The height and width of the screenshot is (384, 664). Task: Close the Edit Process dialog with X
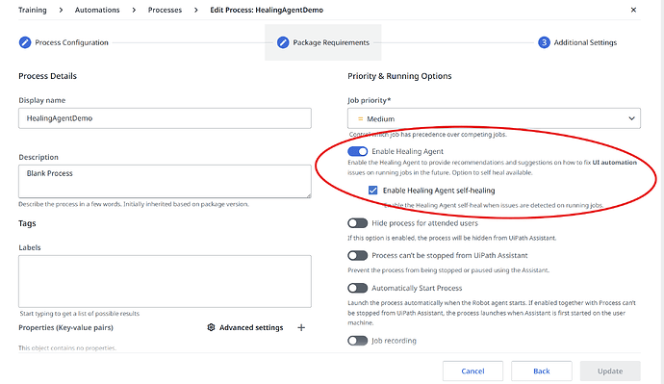click(633, 10)
